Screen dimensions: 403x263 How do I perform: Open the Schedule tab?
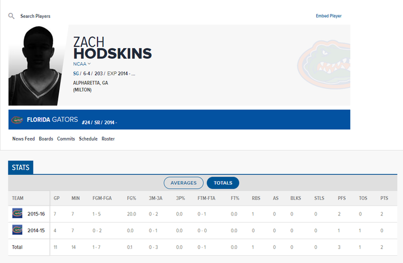click(x=88, y=138)
